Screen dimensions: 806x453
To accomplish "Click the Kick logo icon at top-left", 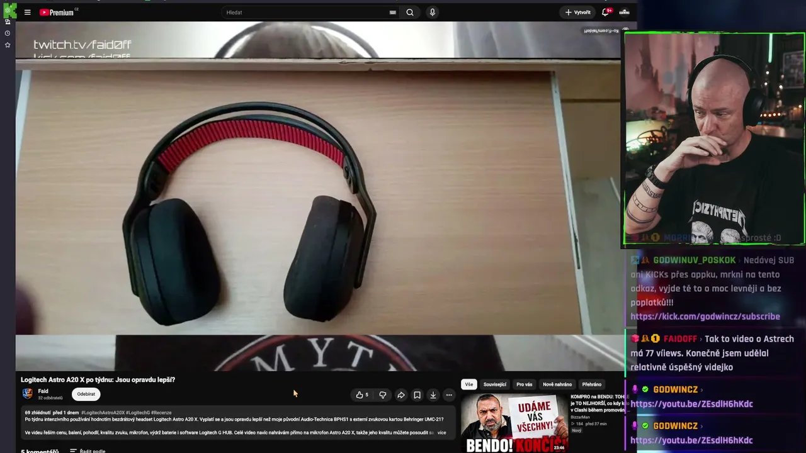I will pyautogui.click(x=9, y=10).
